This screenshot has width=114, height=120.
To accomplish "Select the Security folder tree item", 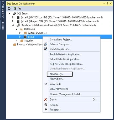I will coord(28,41).
